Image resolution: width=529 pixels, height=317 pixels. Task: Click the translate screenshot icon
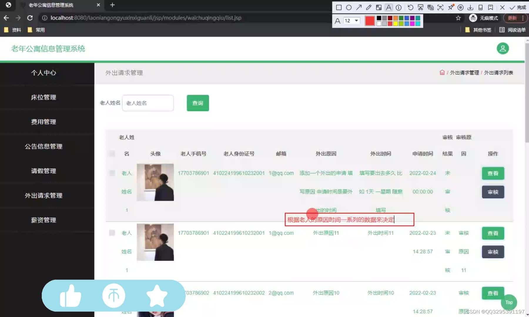(431, 7)
